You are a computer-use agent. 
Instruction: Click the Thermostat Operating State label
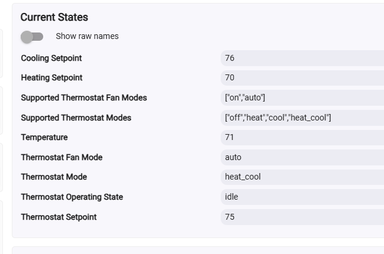72,197
